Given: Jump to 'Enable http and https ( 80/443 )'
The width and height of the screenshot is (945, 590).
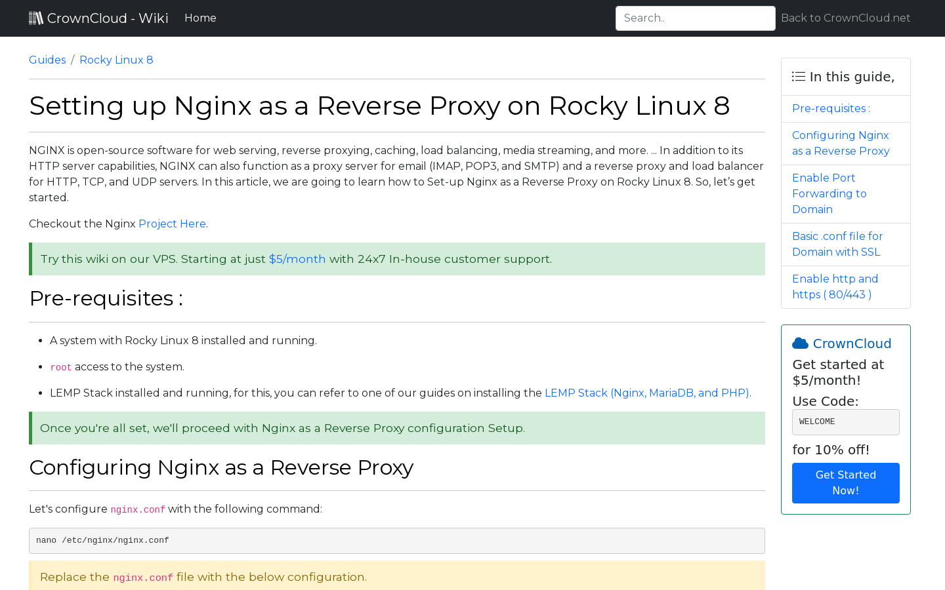Looking at the screenshot, I should (835, 286).
